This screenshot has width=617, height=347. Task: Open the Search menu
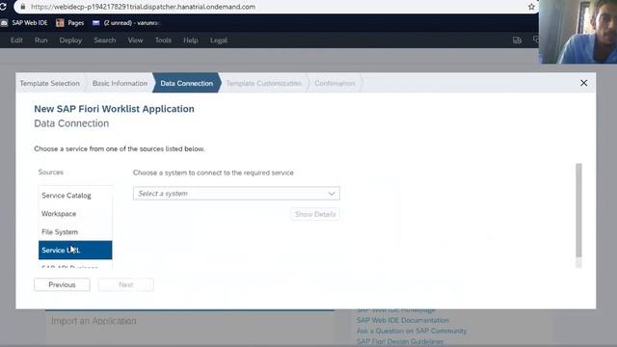(105, 40)
